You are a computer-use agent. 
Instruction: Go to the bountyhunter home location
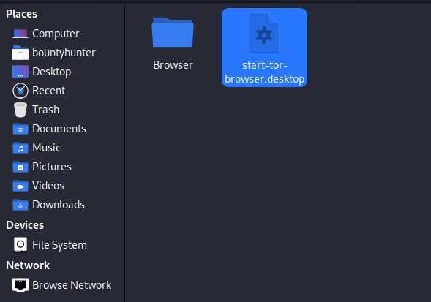(x=64, y=53)
